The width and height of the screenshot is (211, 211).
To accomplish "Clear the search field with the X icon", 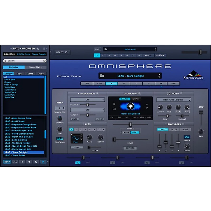I will coord(44,61).
